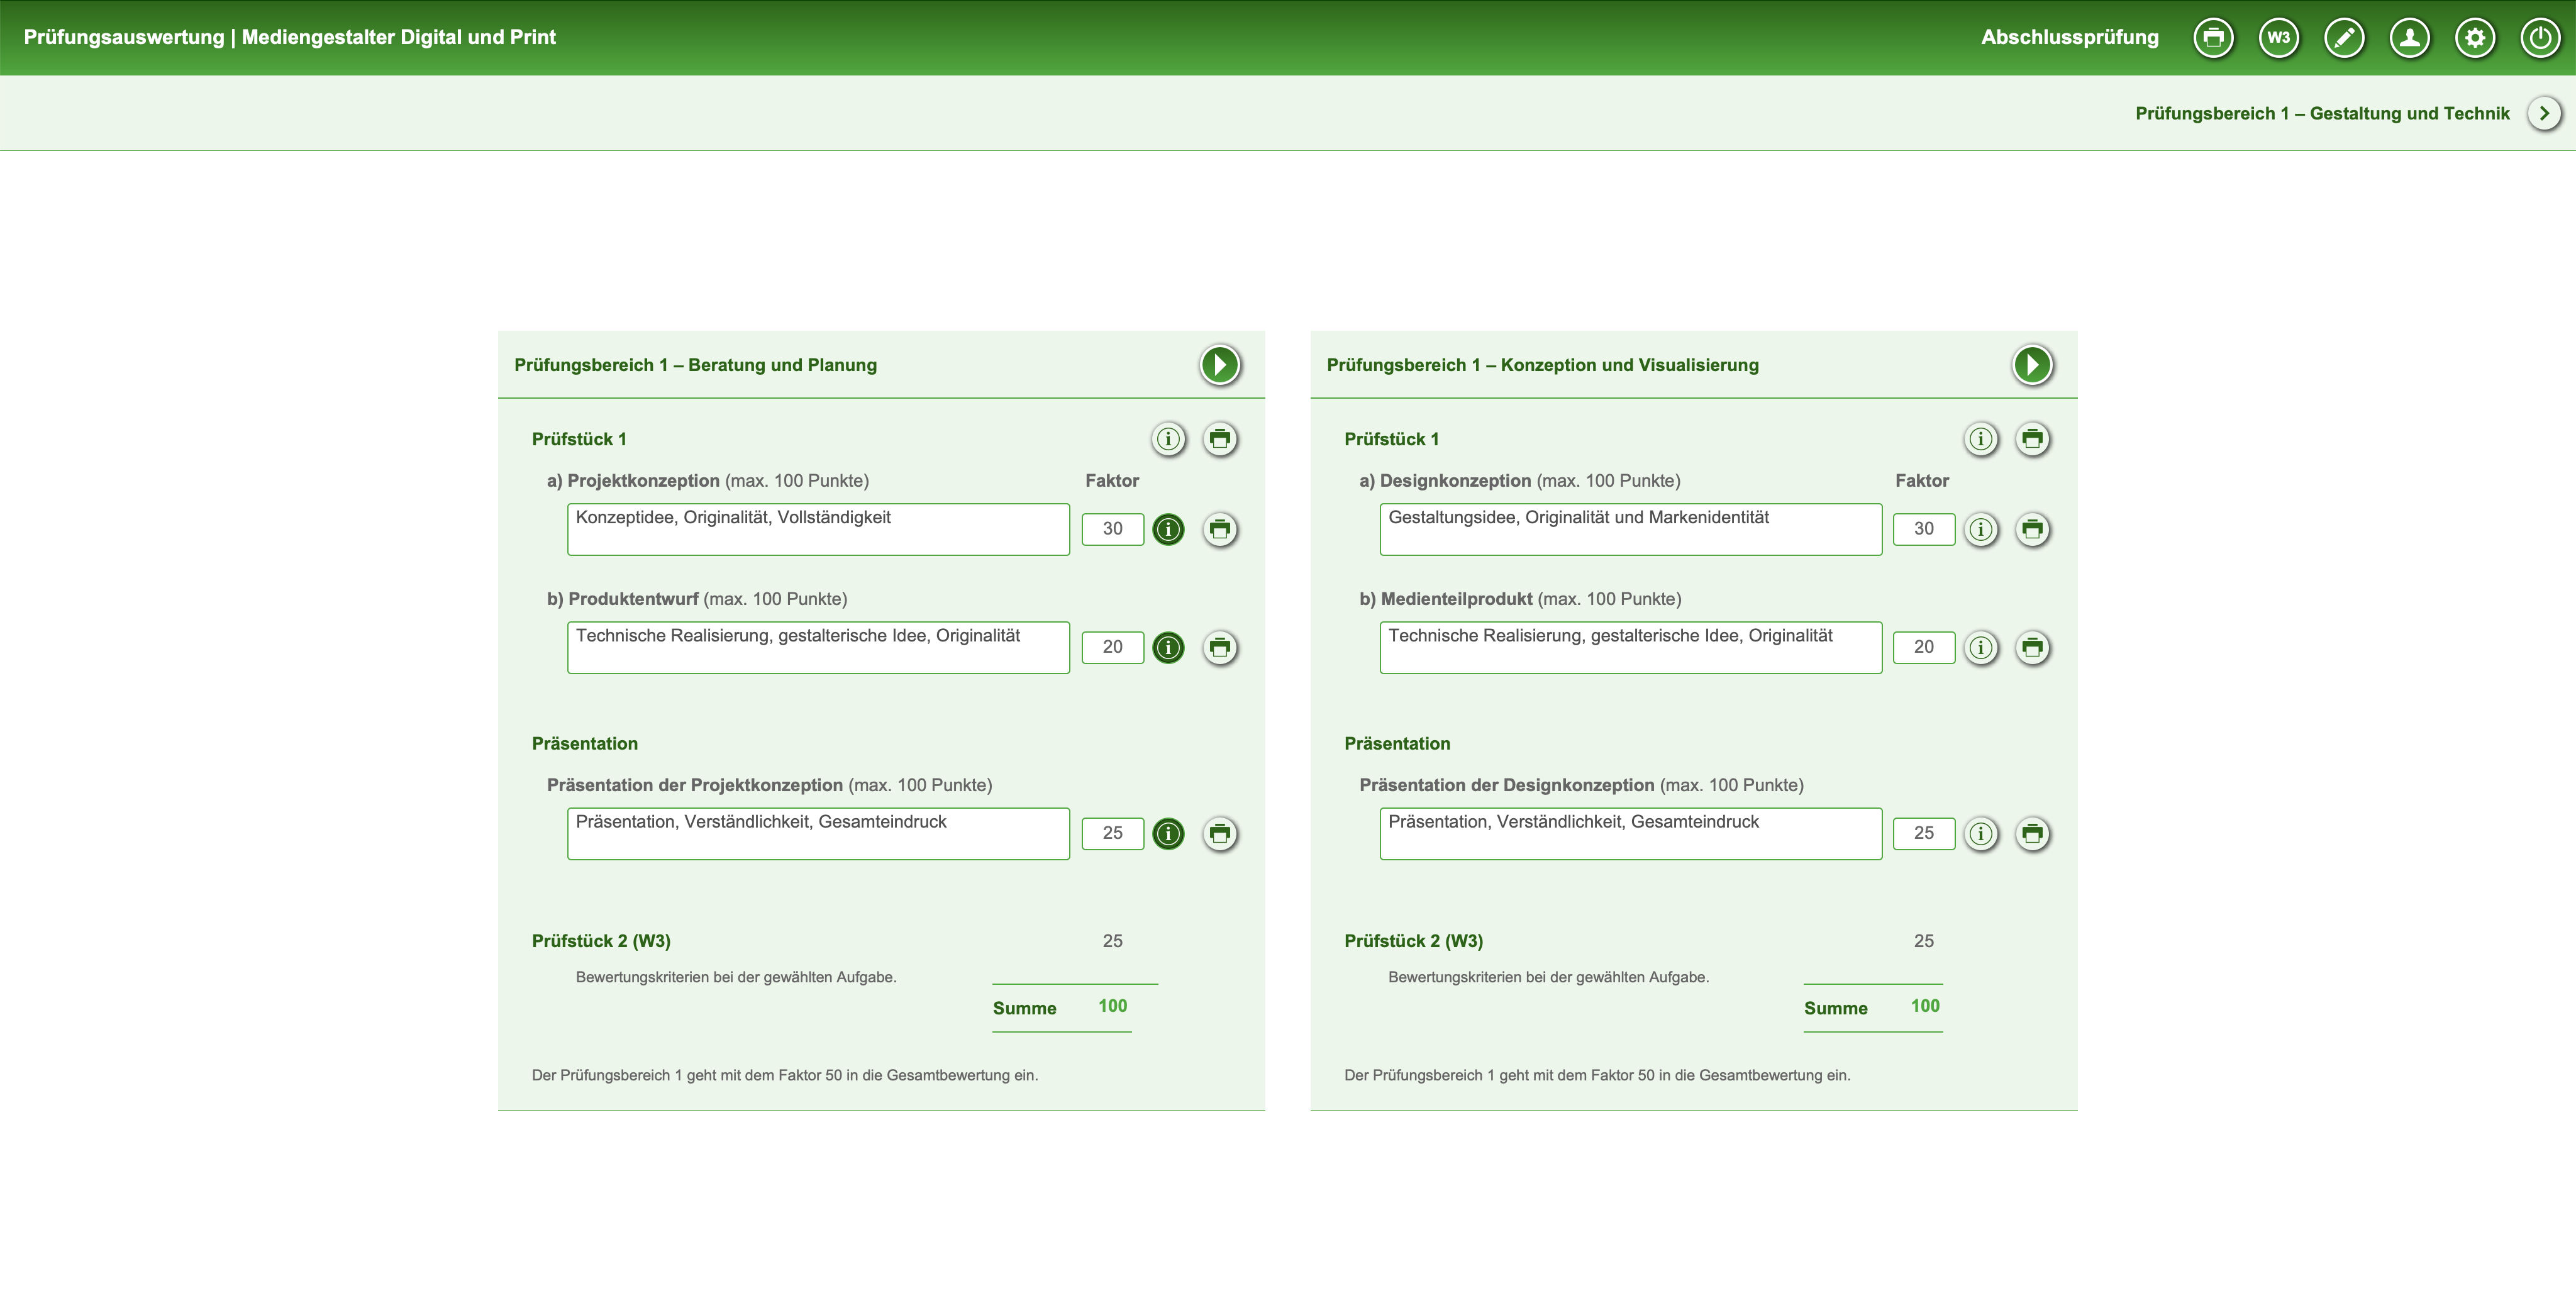Print the Präsentation der Designkonzeption row

pyautogui.click(x=2032, y=833)
